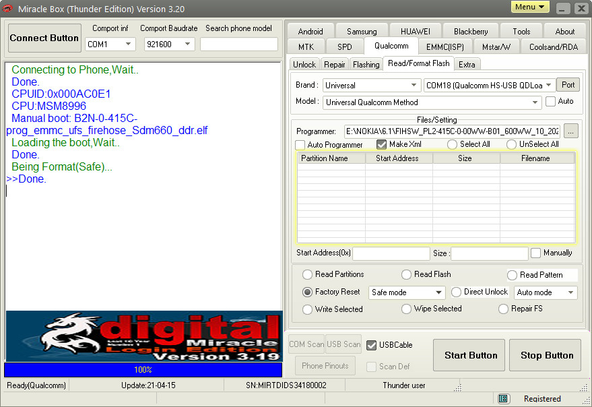592x407 pixels.
Task: Select the Direct Unlock radio button
Action: point(456,292)
